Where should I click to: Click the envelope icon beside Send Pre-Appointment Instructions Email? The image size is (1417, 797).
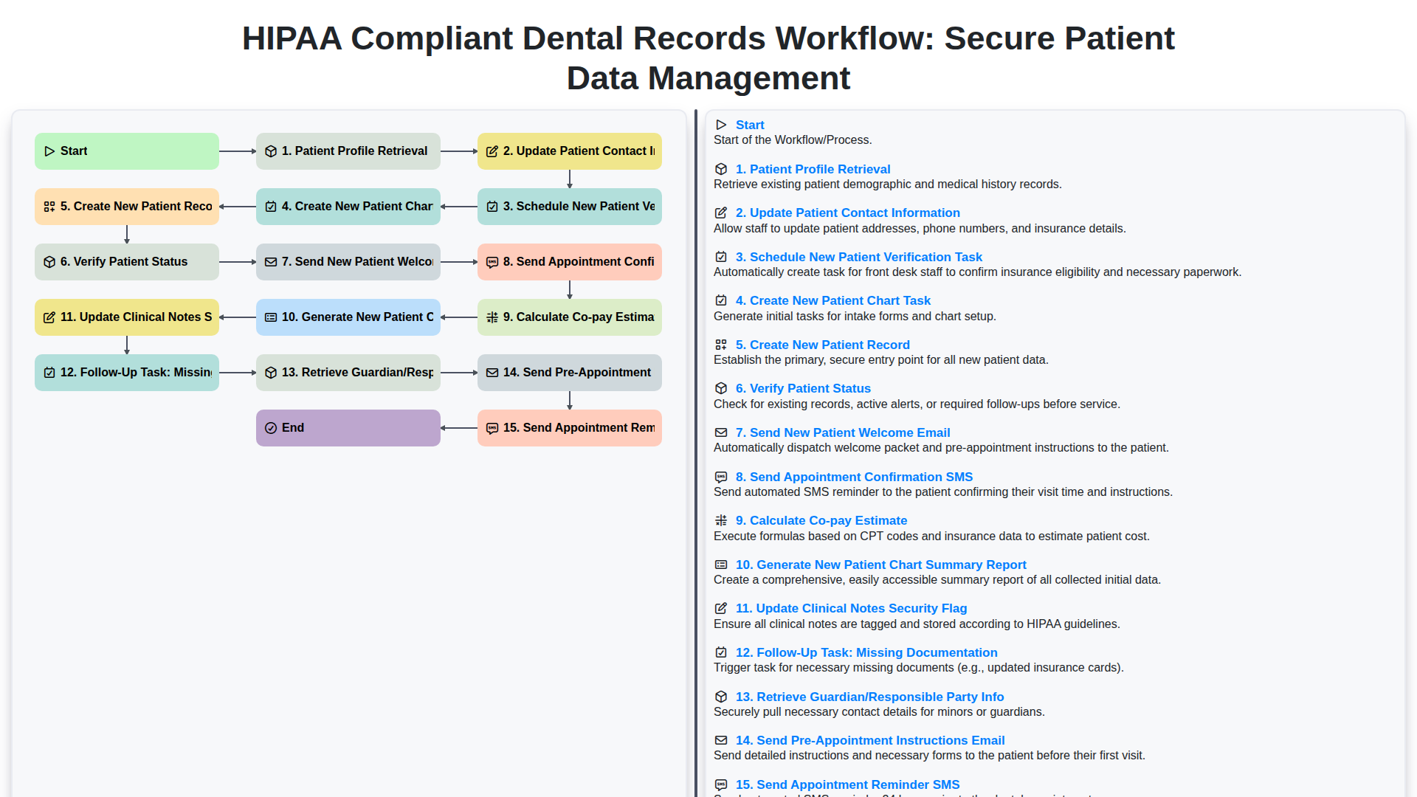721,740
